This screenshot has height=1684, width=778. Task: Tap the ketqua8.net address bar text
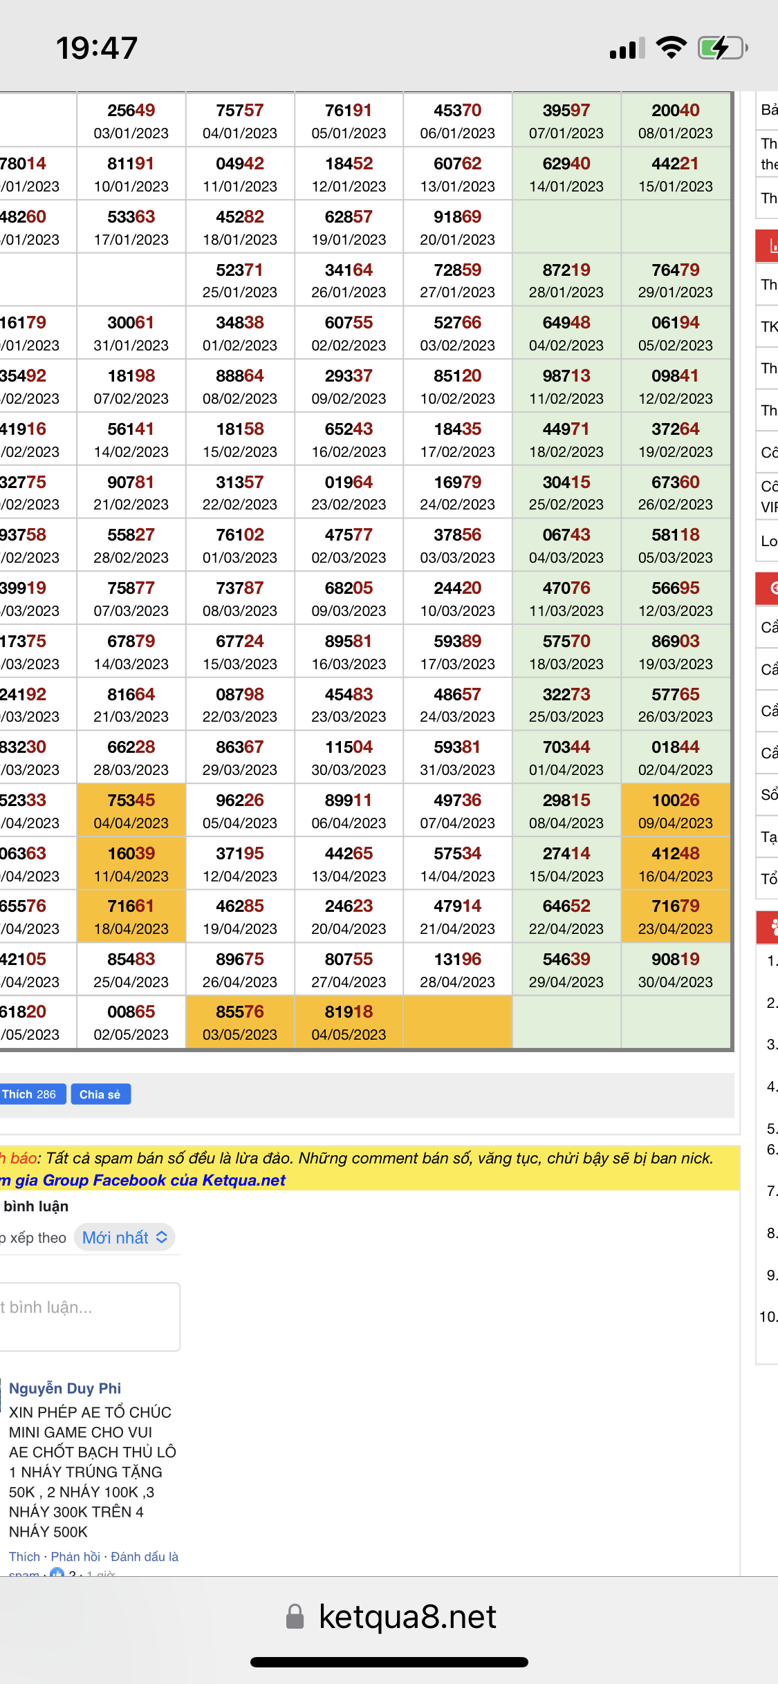pyautogui.click(x=407, y=1617)
